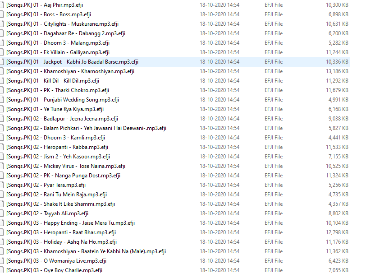The height and width of the screenshot is (278, 366).
Task: Select file '02 - Dhoom 3 - Kamli.mp3.efji'
Action: coord(55,138)
